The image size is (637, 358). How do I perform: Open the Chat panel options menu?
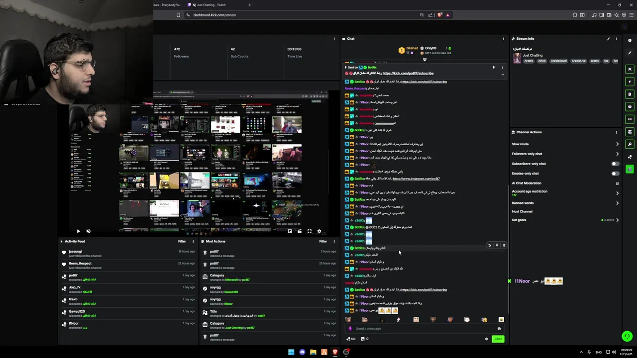503,39
